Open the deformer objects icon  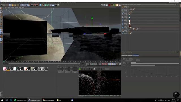[x=51, y=5]
